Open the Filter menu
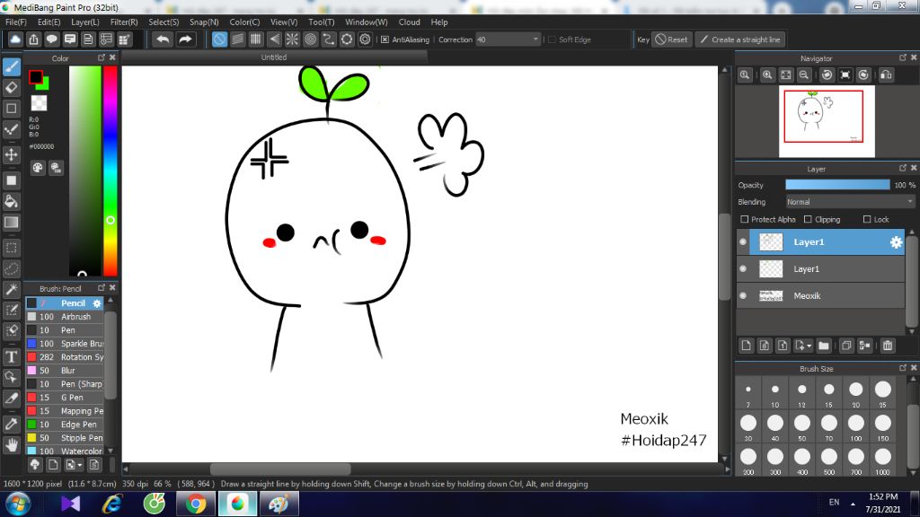The height and width of the screenshot is (517, 920). 124,22
